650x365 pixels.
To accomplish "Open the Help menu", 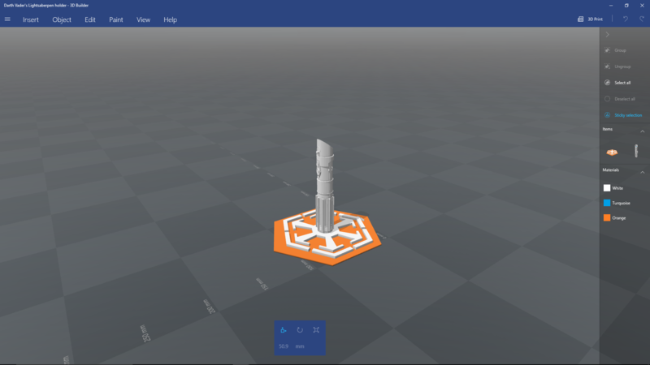I will click(x=170, y=19).
